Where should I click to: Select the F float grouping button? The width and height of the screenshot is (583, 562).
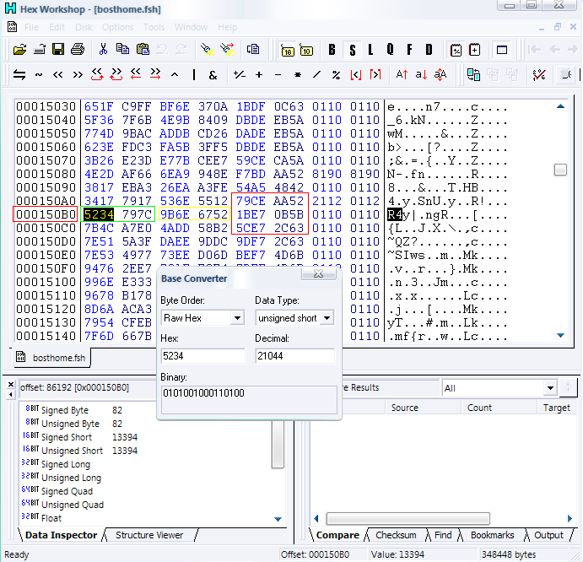[409, 50]
